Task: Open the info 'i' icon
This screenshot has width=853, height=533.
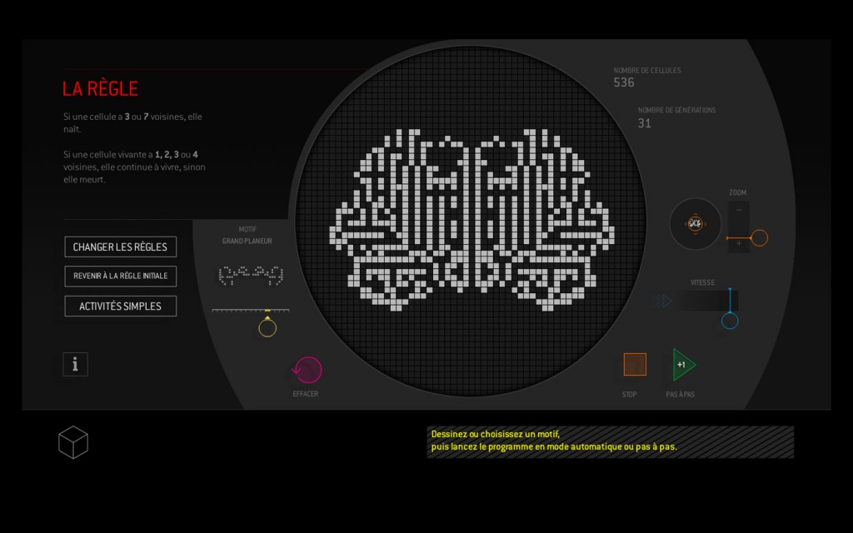Action: (75, 364)
